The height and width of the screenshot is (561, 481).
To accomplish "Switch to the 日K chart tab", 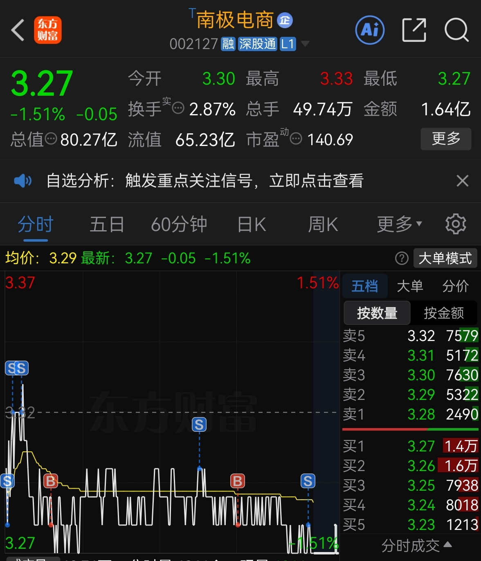I will click(252, 224).
